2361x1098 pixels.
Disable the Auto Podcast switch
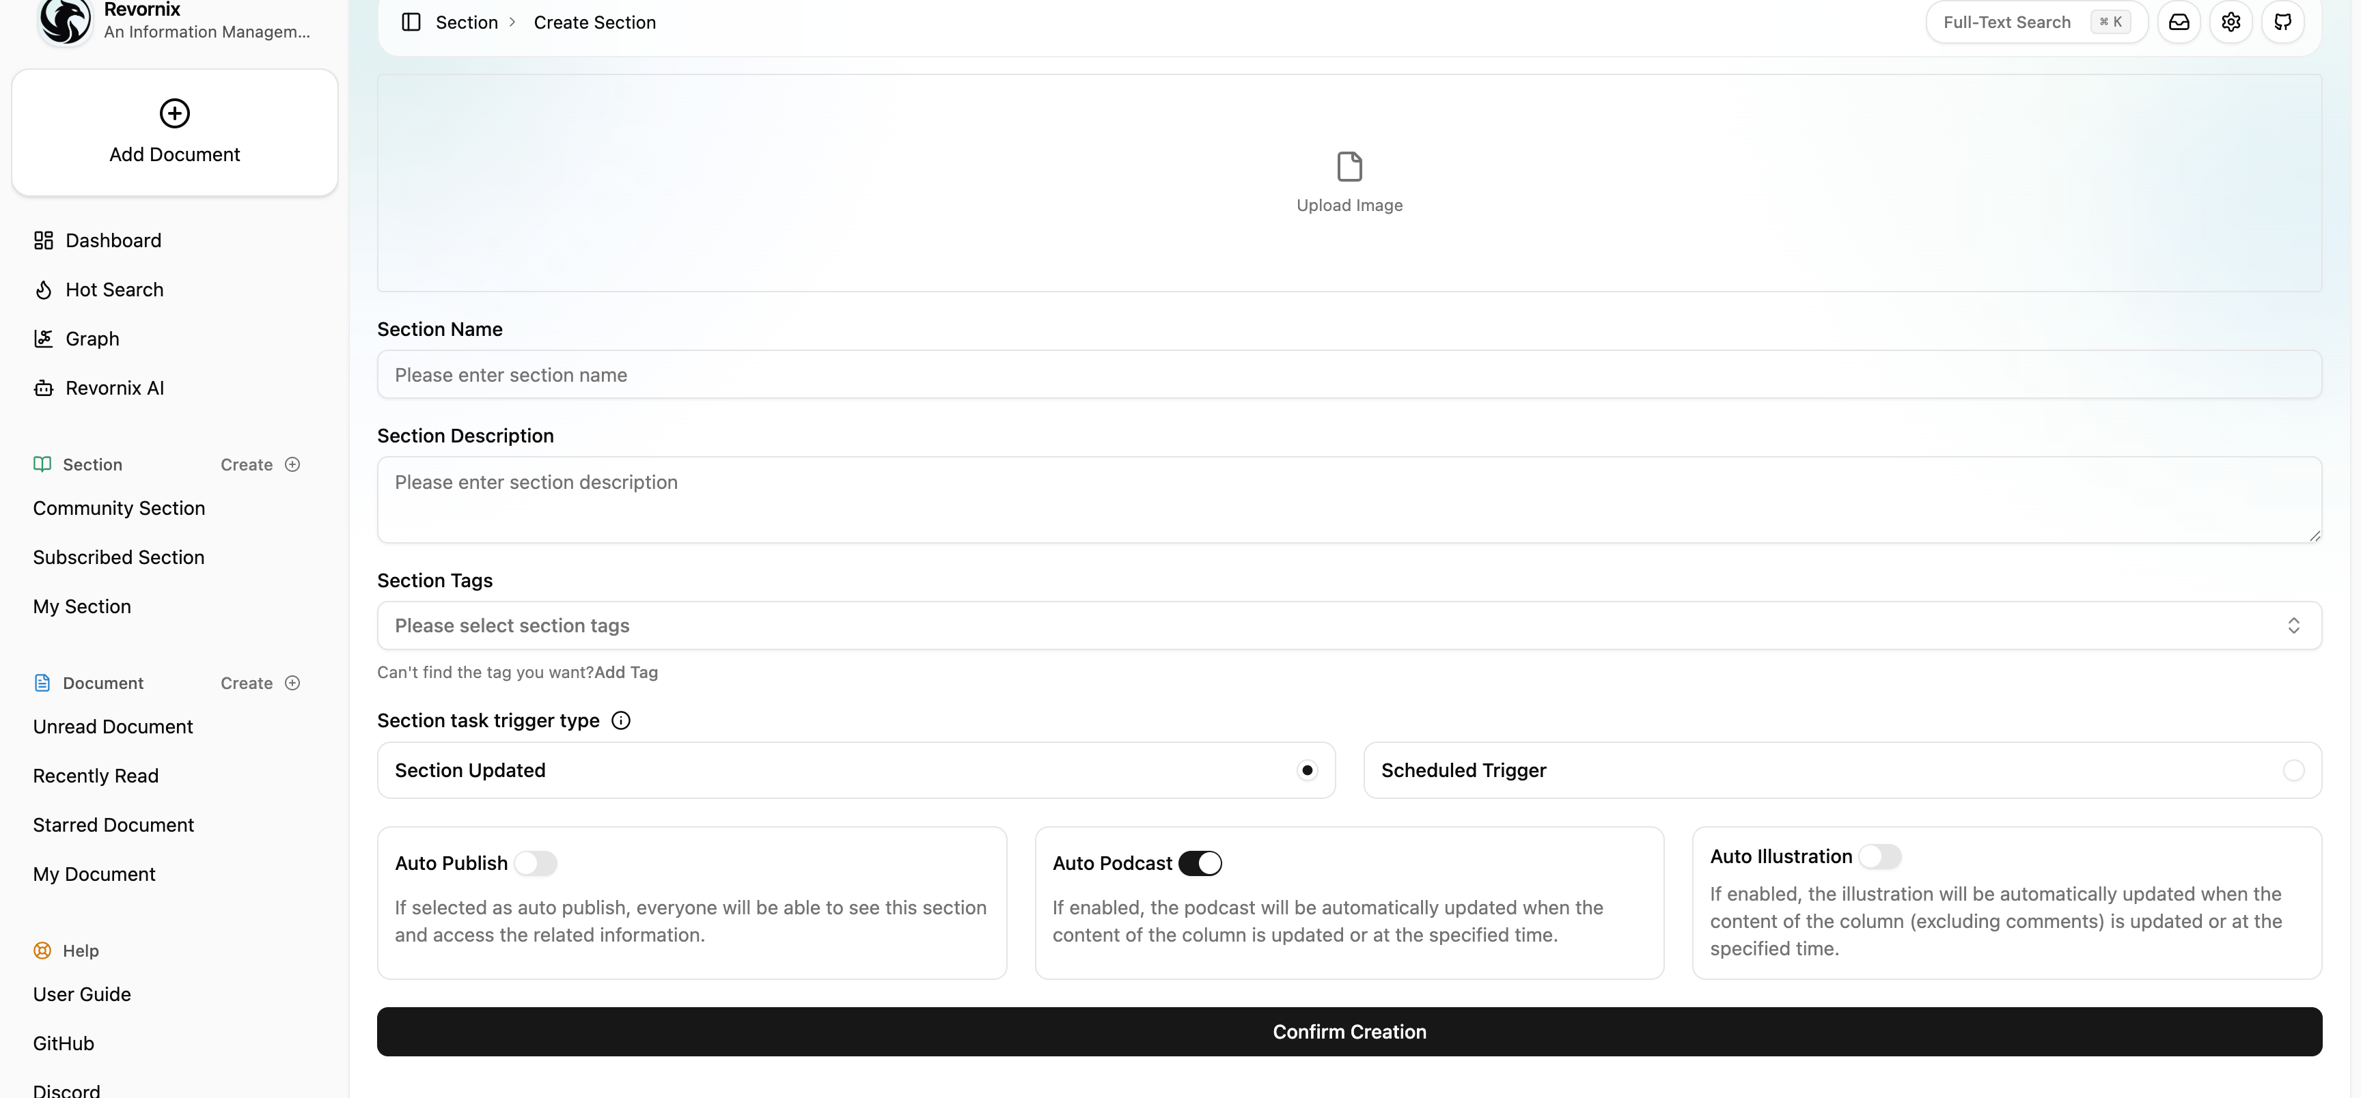point(1200,864)
